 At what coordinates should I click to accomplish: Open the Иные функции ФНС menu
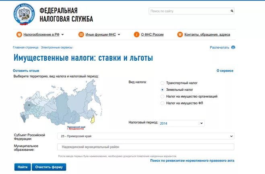point(101,35)
